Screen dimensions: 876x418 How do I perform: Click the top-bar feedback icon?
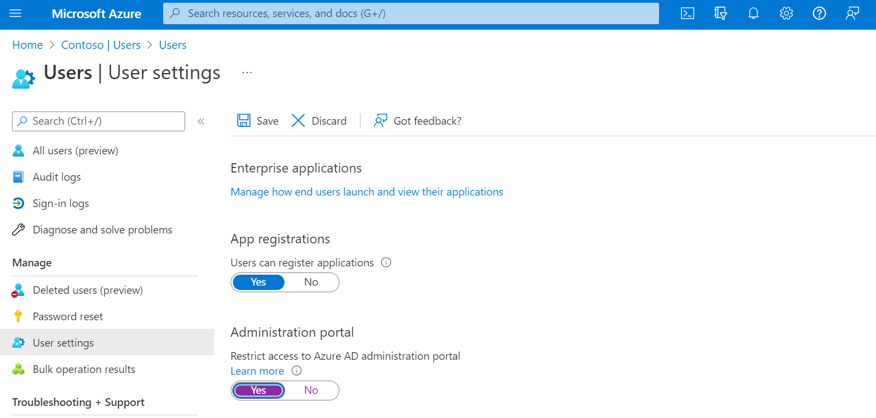click(x=852, y=13)
